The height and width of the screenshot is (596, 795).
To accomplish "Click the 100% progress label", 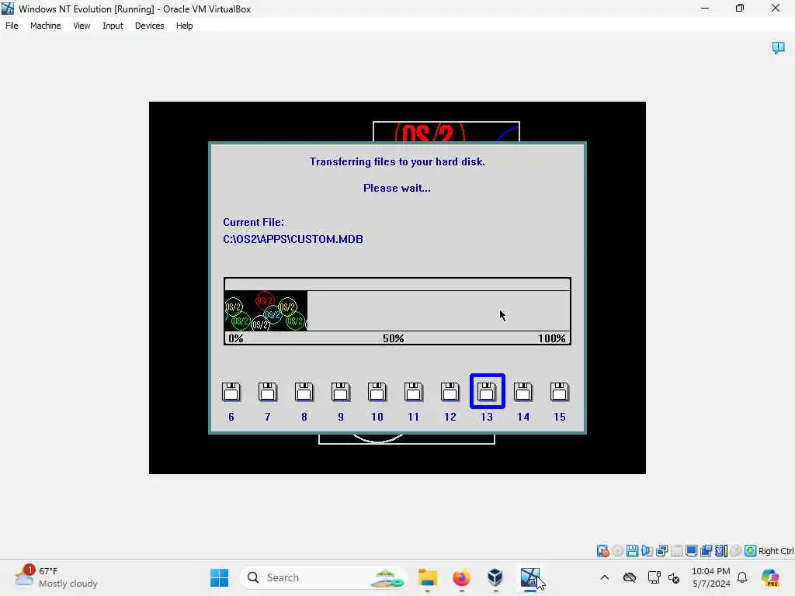I will pyautogui.click(x=552, y=338).
